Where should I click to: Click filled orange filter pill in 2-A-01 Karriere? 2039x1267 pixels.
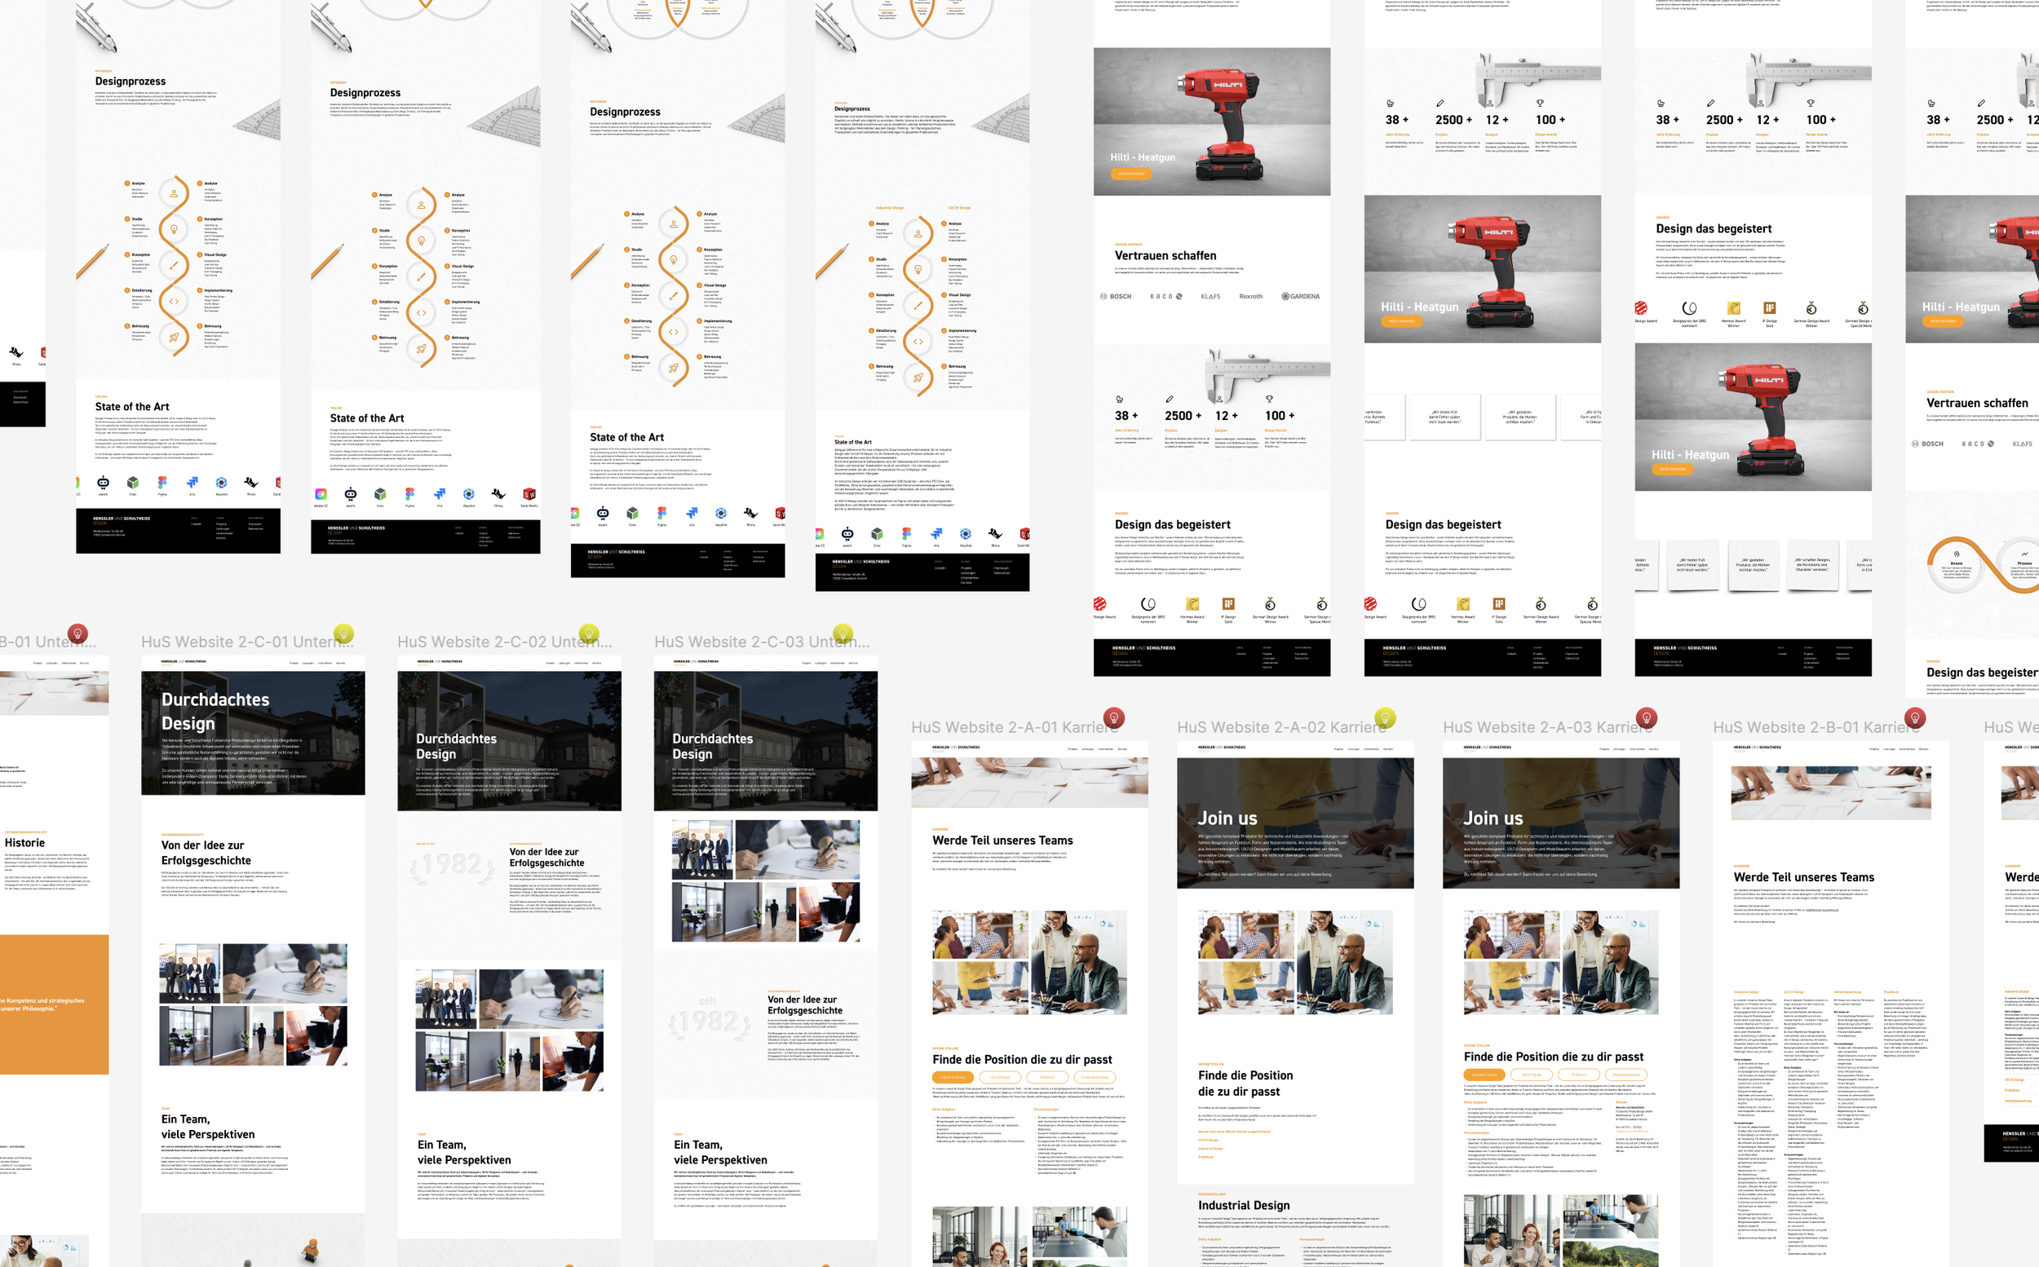[953, 1077]
